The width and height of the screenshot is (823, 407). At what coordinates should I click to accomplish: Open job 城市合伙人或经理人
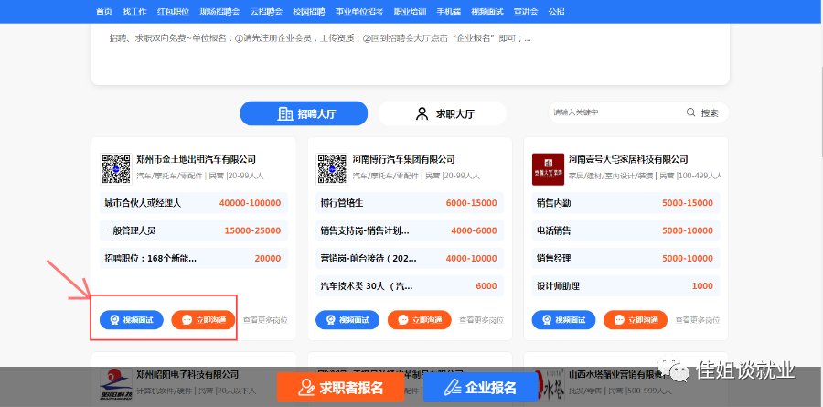click(194, 203)
